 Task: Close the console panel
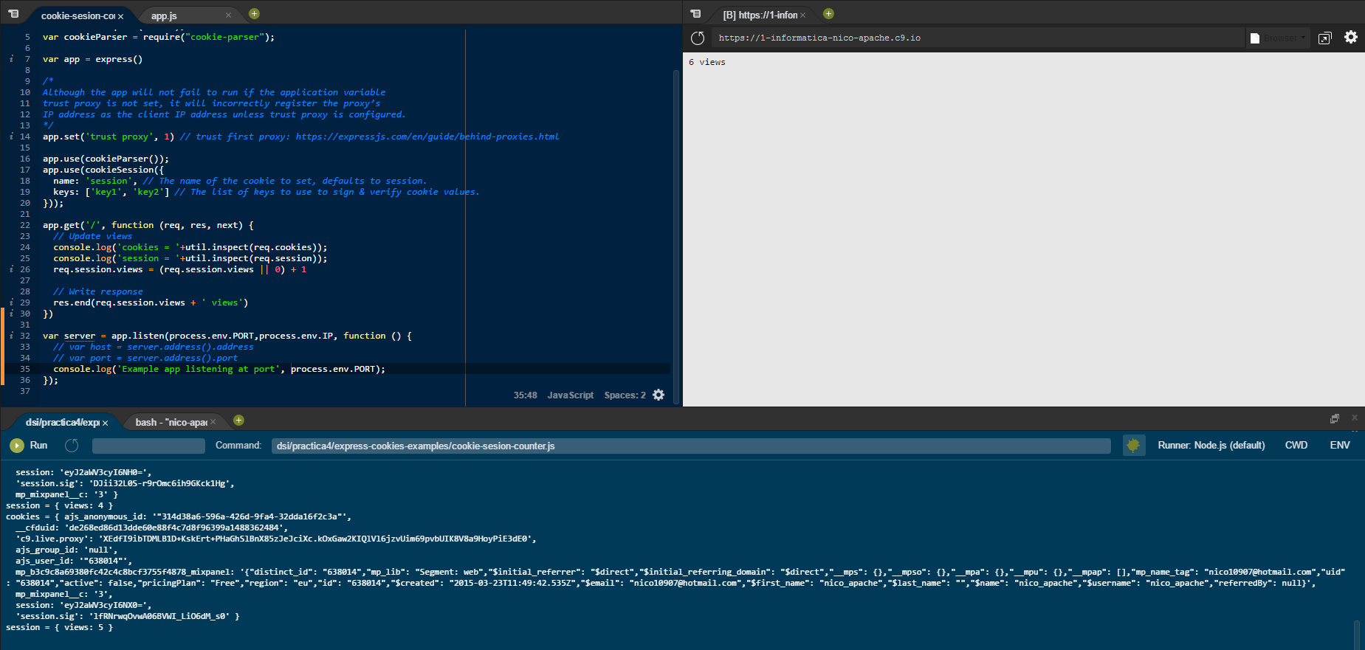coord(1355,418)
